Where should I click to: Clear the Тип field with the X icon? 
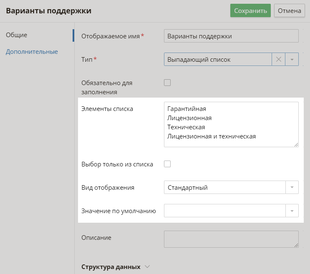pos(279,59)
